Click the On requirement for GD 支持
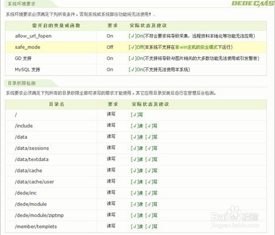The height and width of the screenshot is (235, 275). 110,59
